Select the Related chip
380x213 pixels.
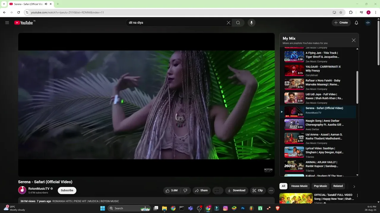coord(338,186)
